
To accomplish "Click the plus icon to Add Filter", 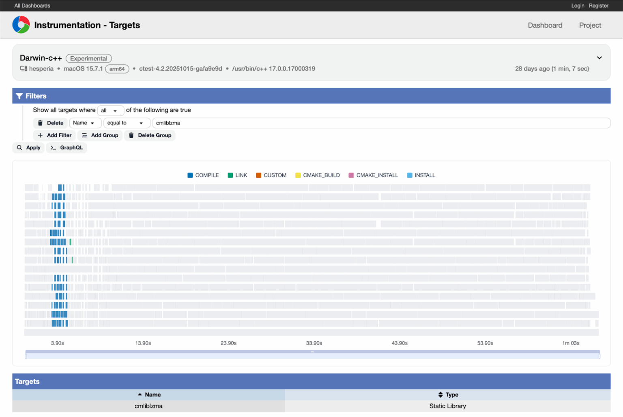I will [40, 135].
